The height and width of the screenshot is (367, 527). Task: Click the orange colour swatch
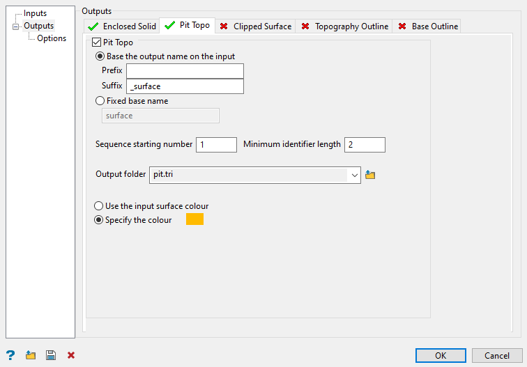point(194,219)
